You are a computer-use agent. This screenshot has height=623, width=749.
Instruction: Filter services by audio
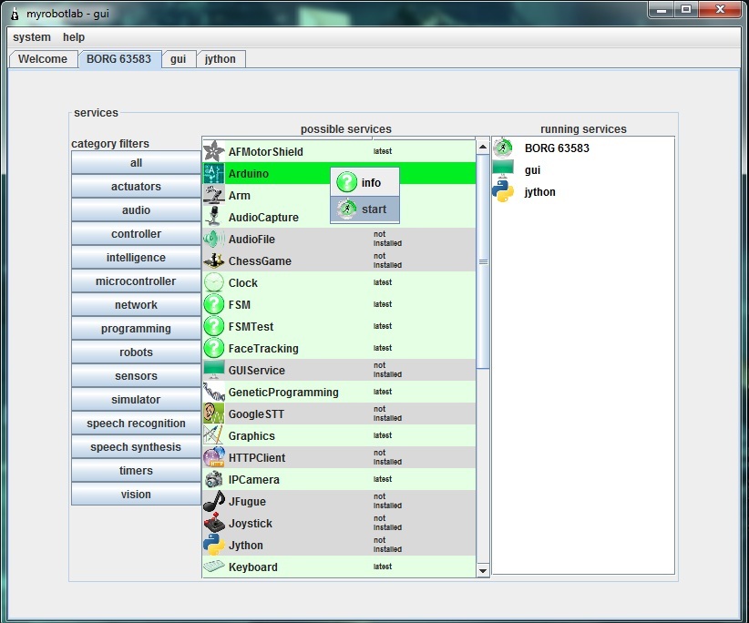click(x=136, y=210)
